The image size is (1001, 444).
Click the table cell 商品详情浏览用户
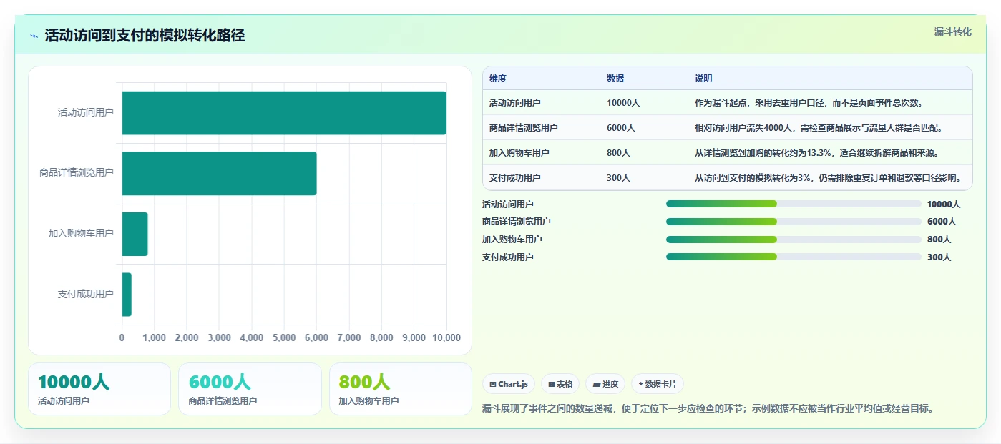(524, 128)
